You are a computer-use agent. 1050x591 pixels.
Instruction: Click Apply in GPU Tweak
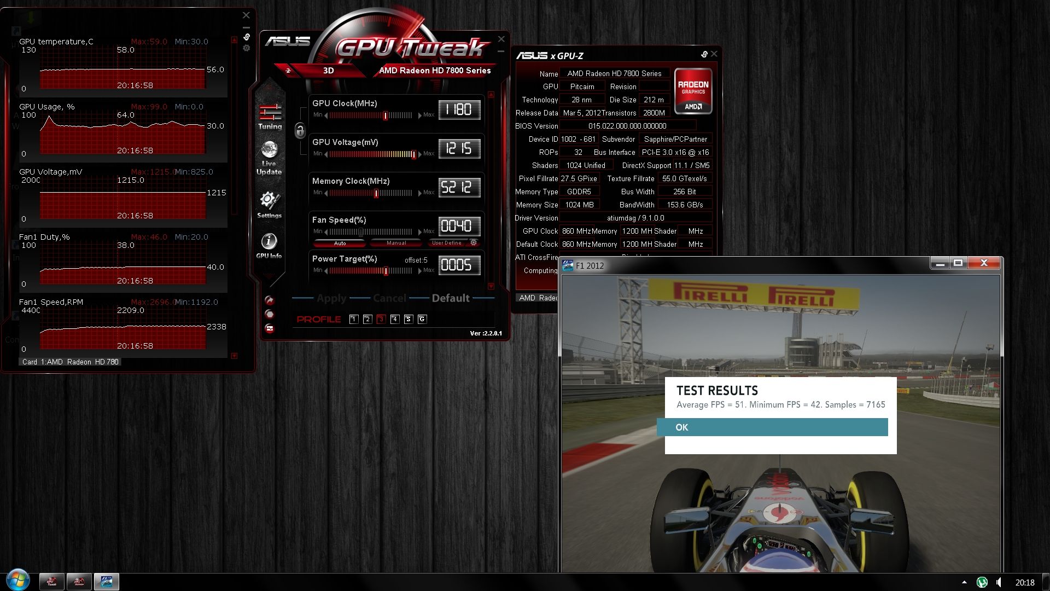point(331,298)
